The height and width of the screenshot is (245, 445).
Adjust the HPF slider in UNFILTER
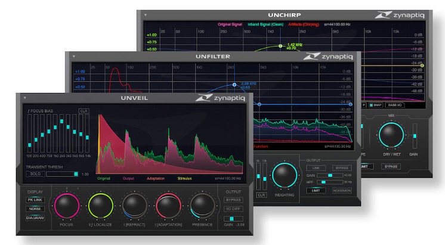329,182
